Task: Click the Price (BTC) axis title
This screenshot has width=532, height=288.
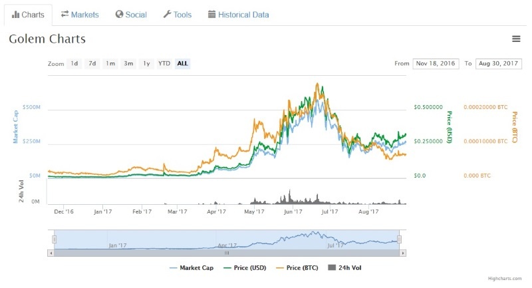Action: click(x=515, y=127)
